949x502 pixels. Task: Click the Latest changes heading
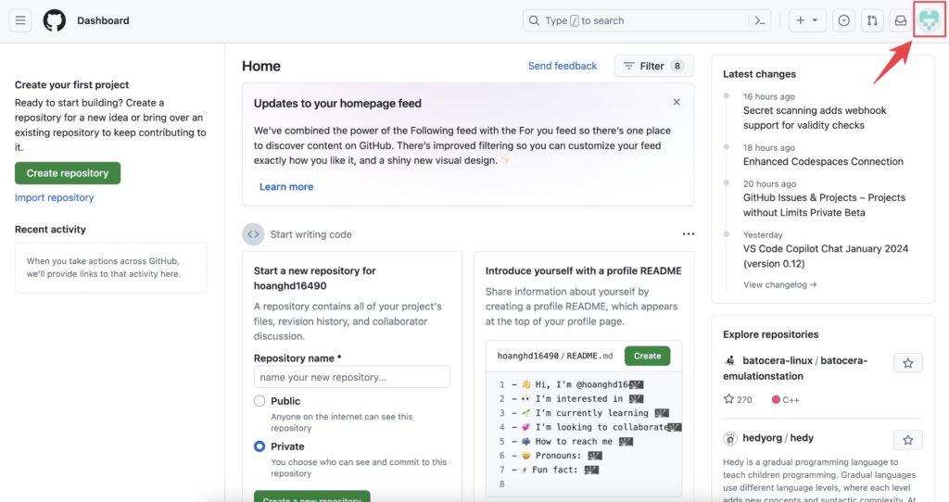[760, 74]
